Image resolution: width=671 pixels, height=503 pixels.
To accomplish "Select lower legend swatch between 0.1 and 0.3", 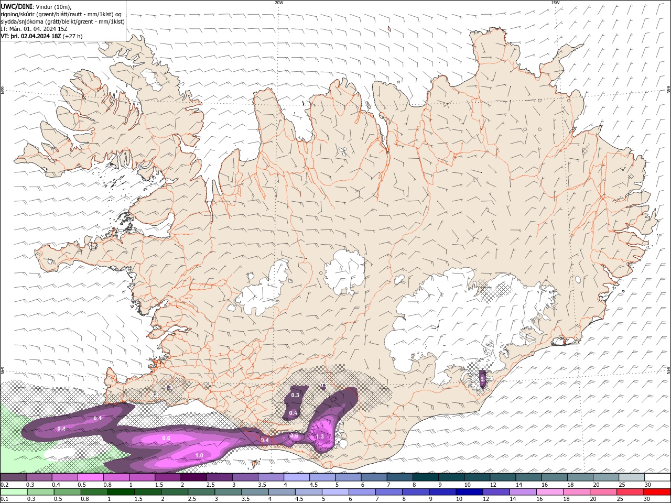I will [x=13, y=492].
